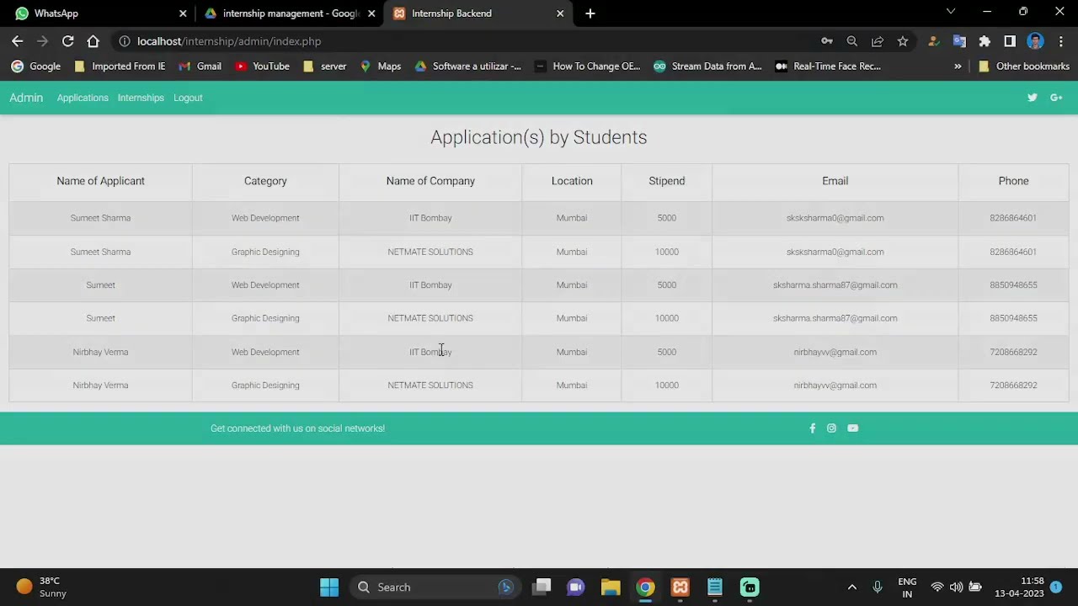Screen dimensions: 1078x606
Task: Bookmark this page with the star icon
Action: coord(903,41)
